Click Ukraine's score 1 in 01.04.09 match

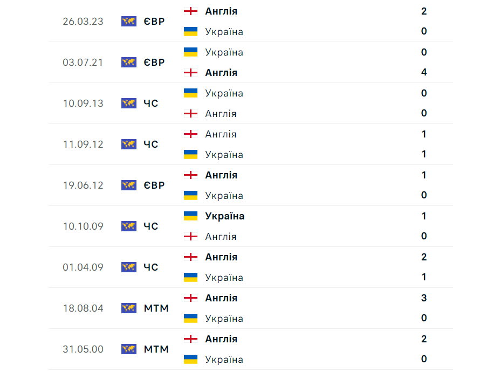[424, 277]
